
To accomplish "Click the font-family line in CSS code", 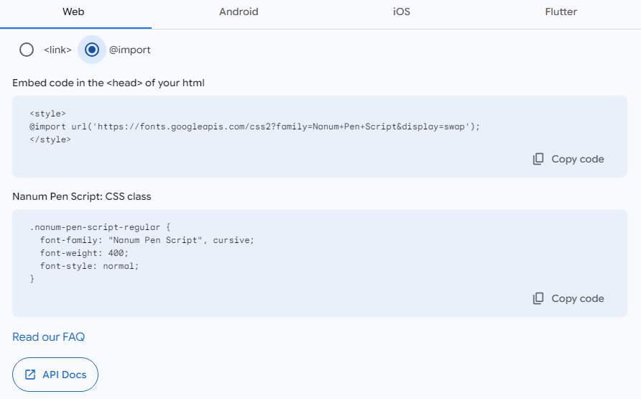I will [147, 239].
